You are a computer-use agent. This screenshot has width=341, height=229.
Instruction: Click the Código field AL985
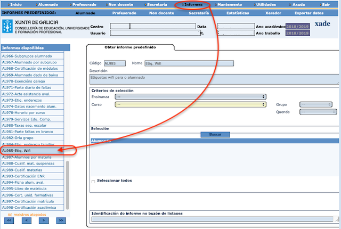(115, 63)
